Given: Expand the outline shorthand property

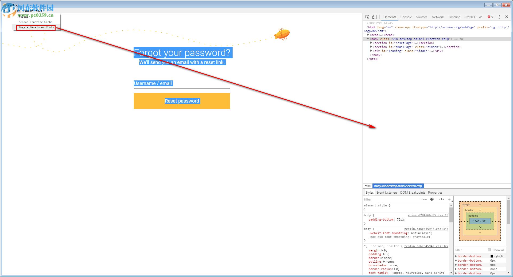Looking at the screenshot, I should click(384, 262).
